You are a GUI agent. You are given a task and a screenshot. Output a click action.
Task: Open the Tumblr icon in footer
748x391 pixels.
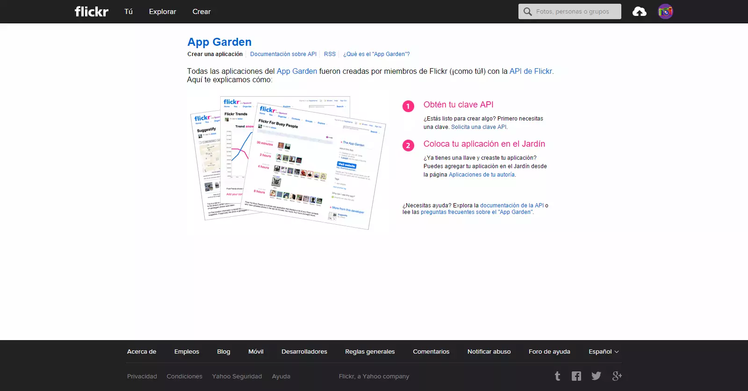pyautogui.click(x=557, y=376)
